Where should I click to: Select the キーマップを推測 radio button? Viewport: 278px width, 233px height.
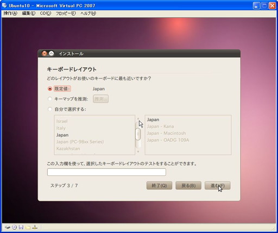[50, 99]
